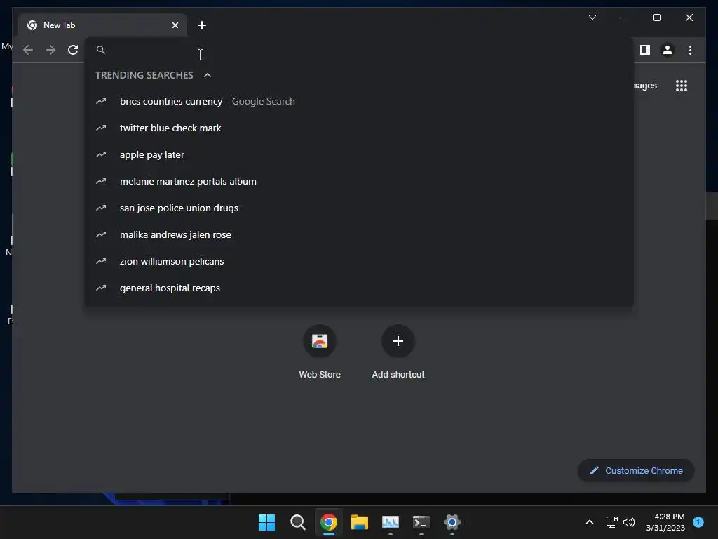The image size is (718, 539).
Task: Select suggestion apple pay later
Action: tap(360, 155)
